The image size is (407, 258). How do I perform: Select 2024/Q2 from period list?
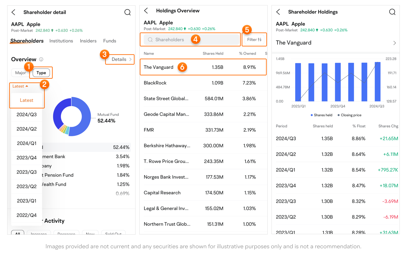(27, 129)
